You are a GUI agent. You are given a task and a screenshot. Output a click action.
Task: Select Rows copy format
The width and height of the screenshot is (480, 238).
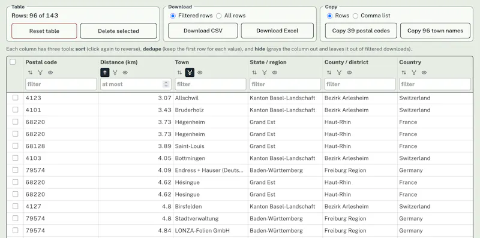click(329, 16)
